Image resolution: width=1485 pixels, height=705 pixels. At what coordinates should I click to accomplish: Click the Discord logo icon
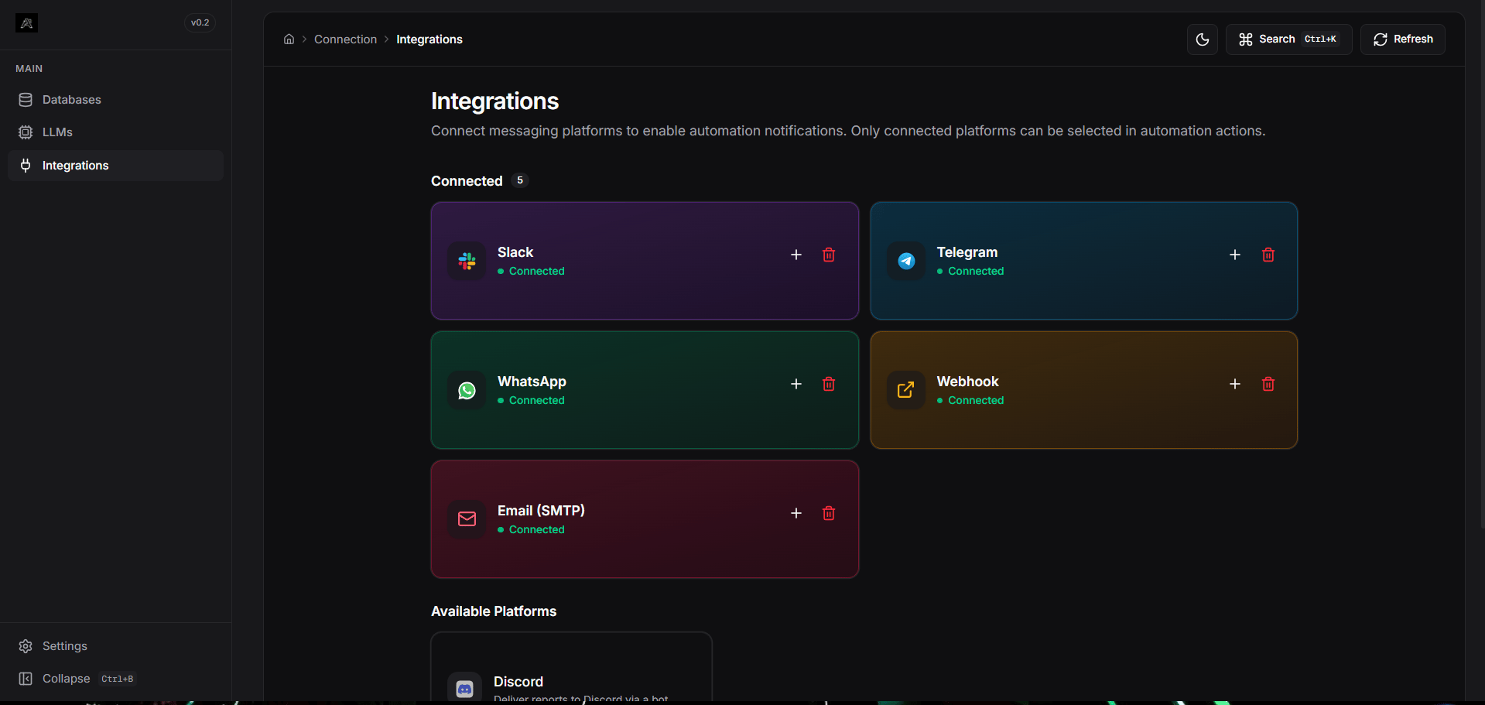[464, 689]
